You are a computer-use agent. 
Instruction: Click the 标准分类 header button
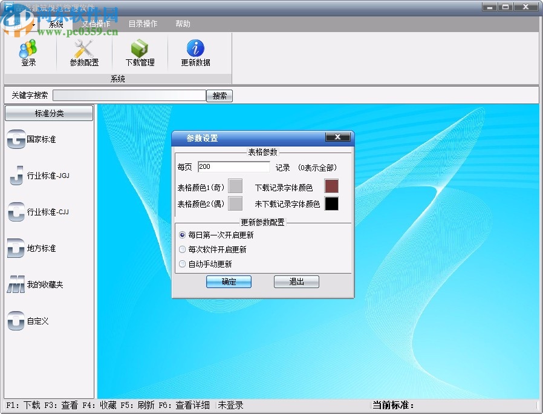pyautogui.click(x=49, y=113)
